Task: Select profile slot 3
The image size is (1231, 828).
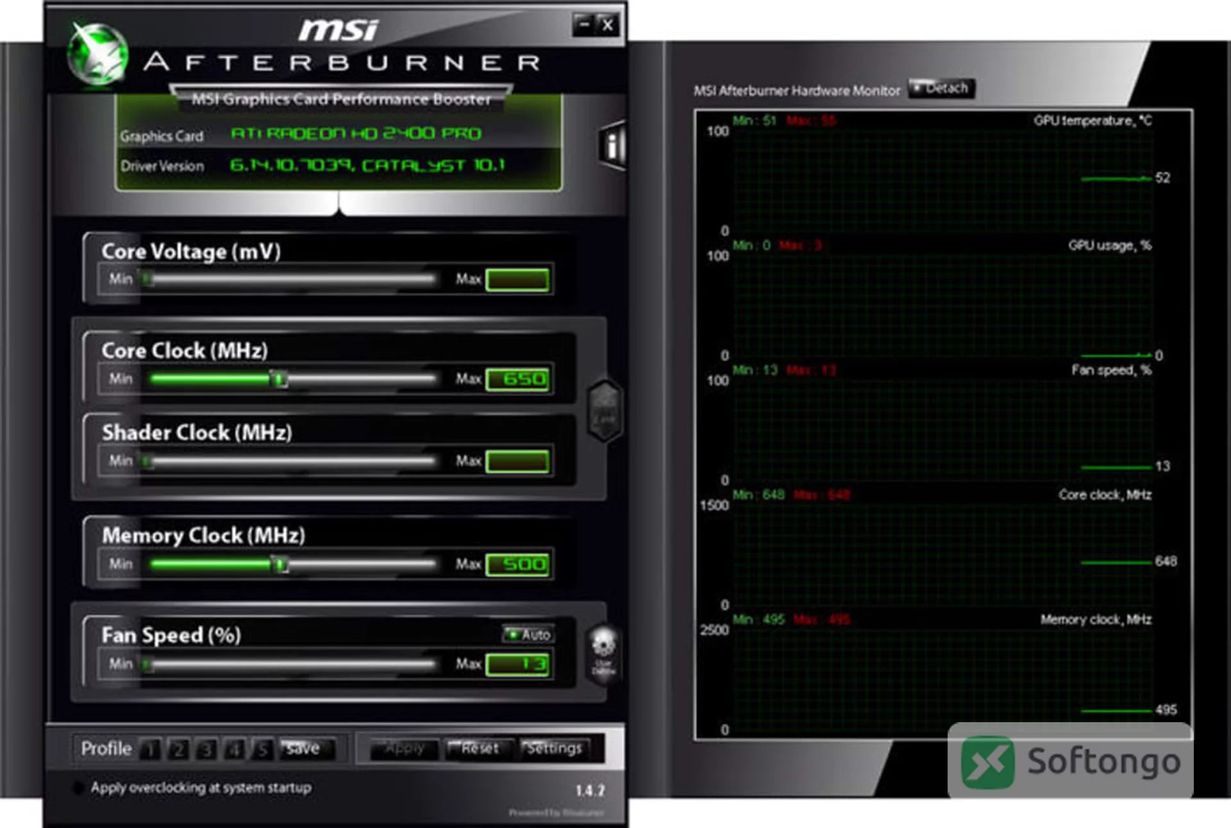Action: [206, 749]
